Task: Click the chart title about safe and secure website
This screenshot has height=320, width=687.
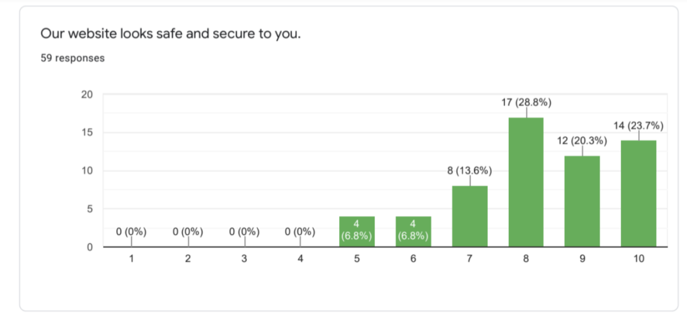Action: (170, 33)
